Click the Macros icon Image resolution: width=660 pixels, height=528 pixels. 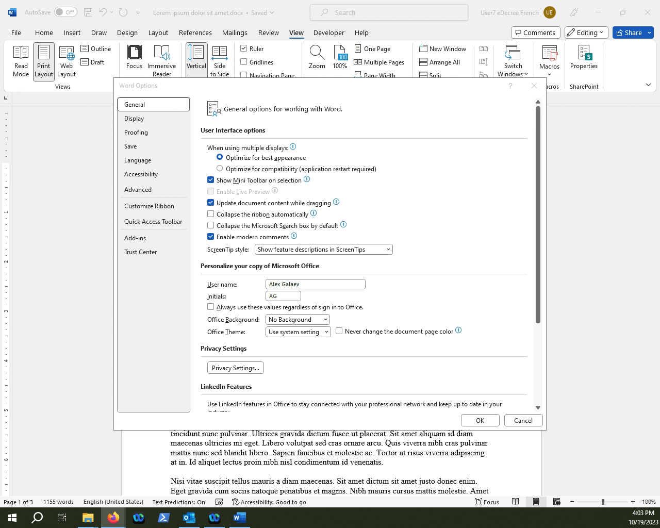[x=549, y=57]
